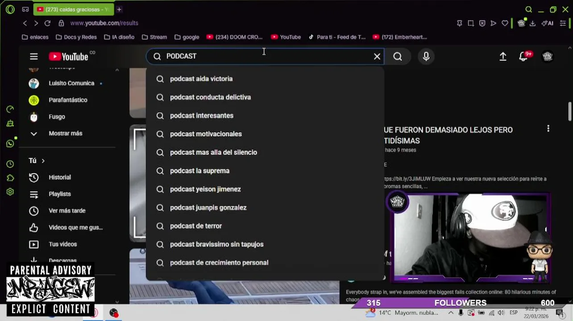The image size is (573, 321).
Task: Open Easy setup sliders icon
Action: (563, 23)
